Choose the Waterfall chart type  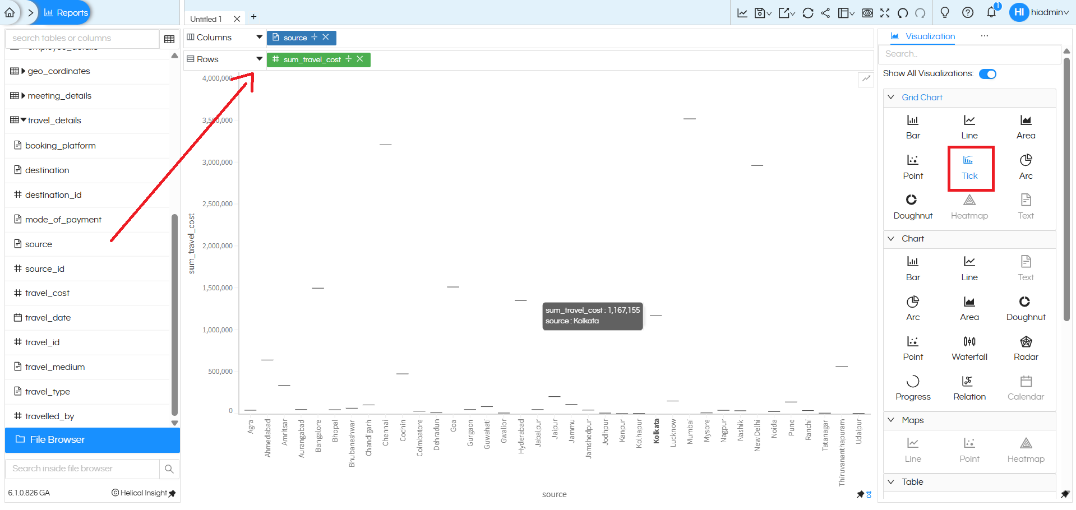(x=969, y=347)
